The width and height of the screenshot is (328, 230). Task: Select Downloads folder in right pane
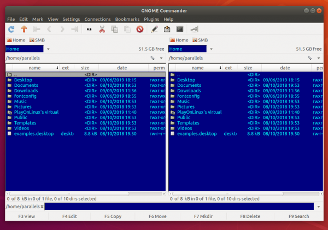point(246,91)
